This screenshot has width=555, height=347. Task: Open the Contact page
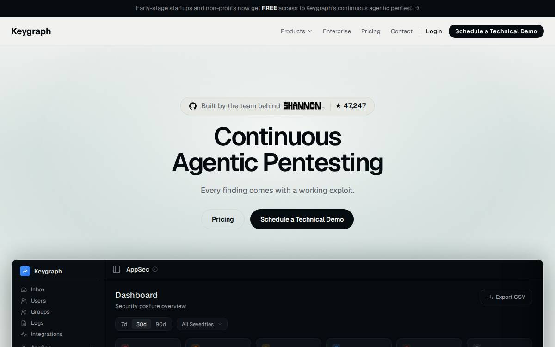(x=401, y=31)
